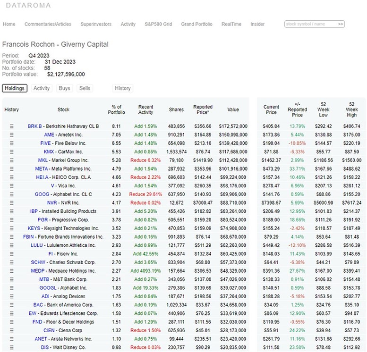Submit stock search with >> button

click(341, 24)
